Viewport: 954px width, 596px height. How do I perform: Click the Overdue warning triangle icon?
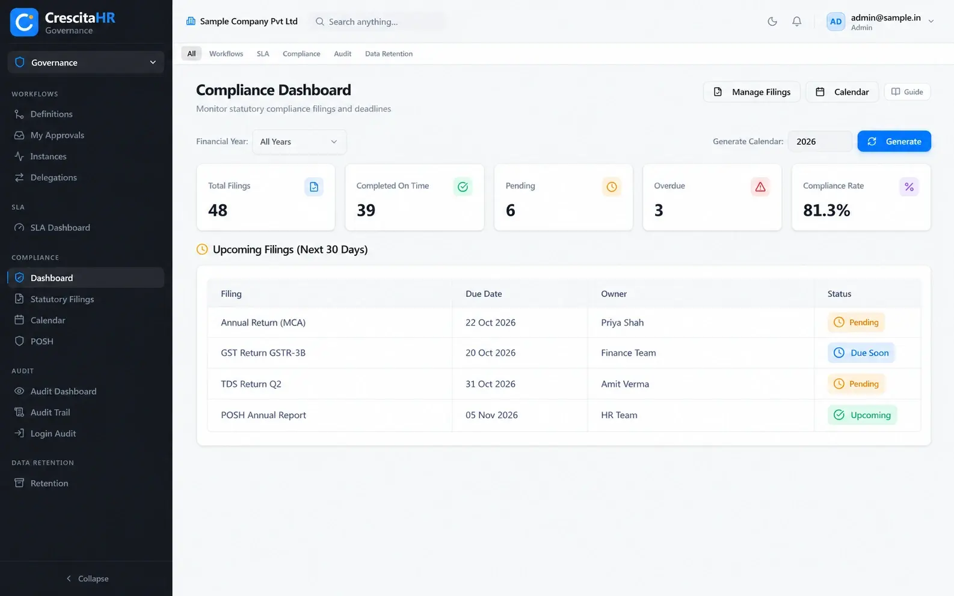(760, 187)
